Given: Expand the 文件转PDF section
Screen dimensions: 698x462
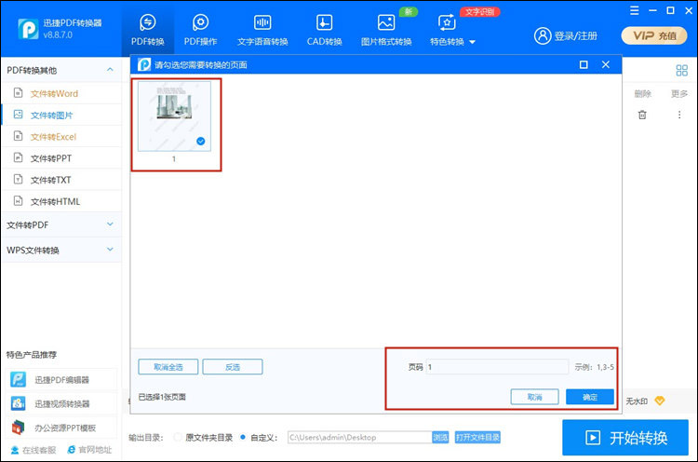Looking at the screenshot, I should pyautogui.click(x=61, y=224).
